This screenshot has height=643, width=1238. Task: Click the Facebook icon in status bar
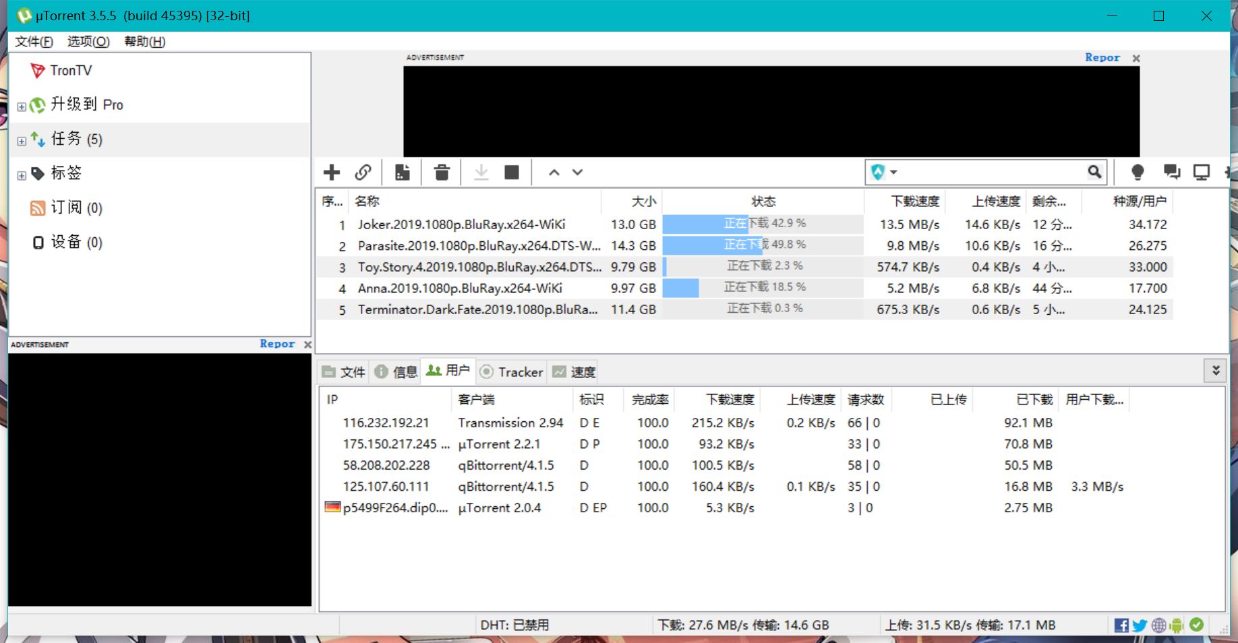(x=1121, y=625)
